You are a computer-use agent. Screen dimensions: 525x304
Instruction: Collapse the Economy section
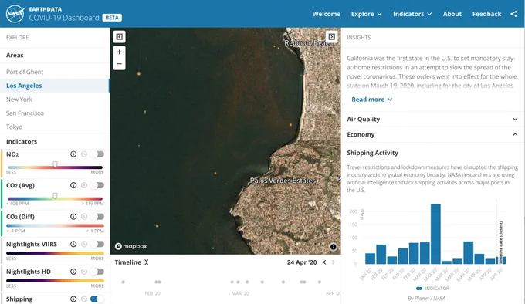432,134
